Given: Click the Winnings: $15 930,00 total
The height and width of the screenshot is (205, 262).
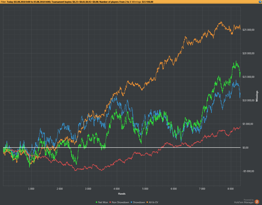Looking at the screenshot, I should click(x=142, y=2).
